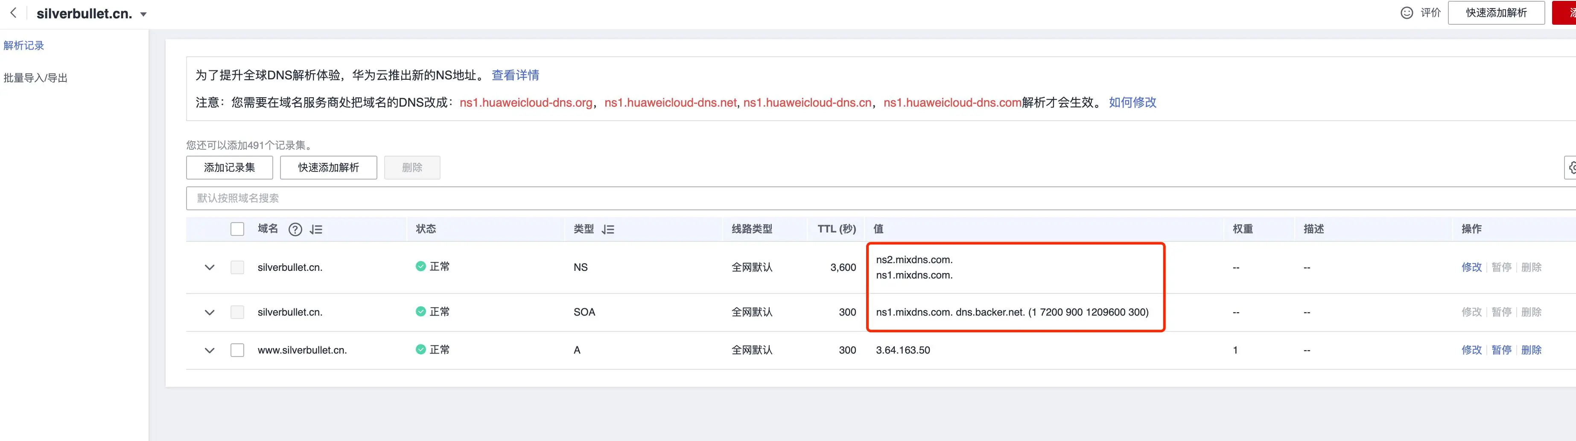Click the 添加记录集 button
Screen dimensions: 1576x441
point(229,168)
